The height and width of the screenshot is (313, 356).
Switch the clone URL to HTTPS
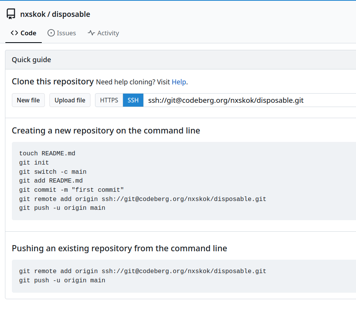coord(109,100)
